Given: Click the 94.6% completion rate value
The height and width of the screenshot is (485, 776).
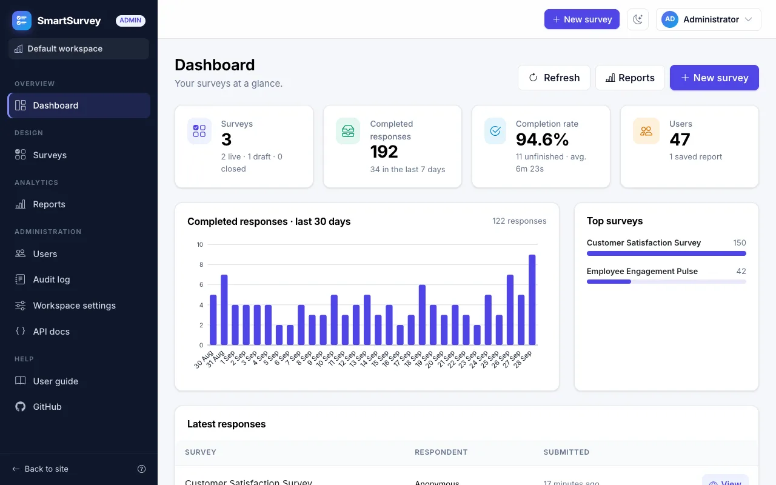Looking at the screenshot, I should tap(543, 140).
